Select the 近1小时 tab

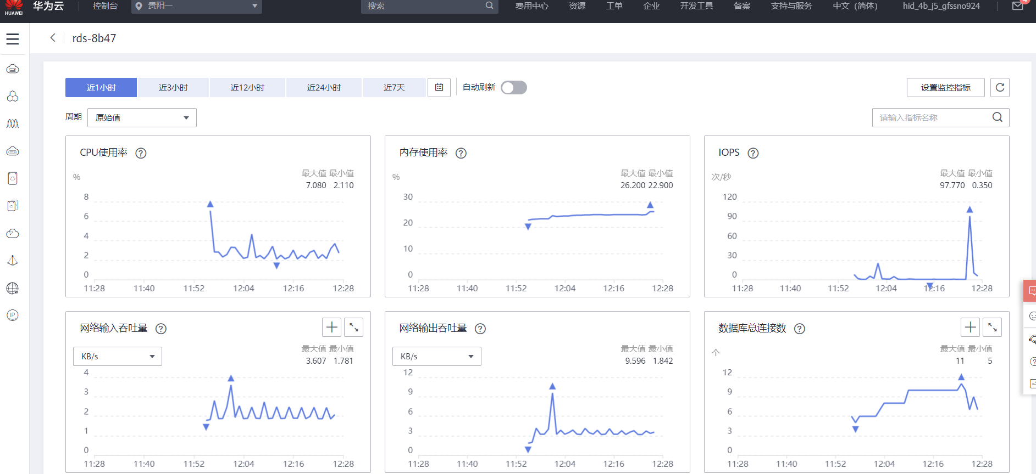101,88
